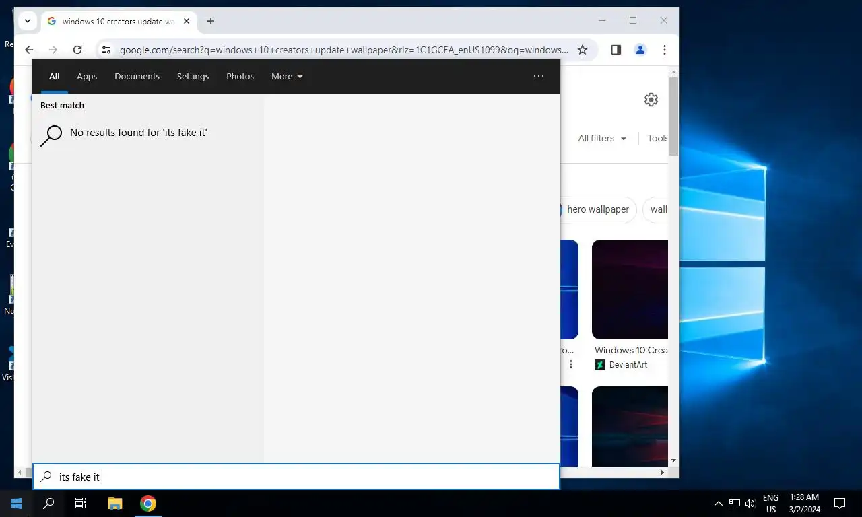Click the taskbar search magnifier icon

pyautogui.click(x=48, y=504)
